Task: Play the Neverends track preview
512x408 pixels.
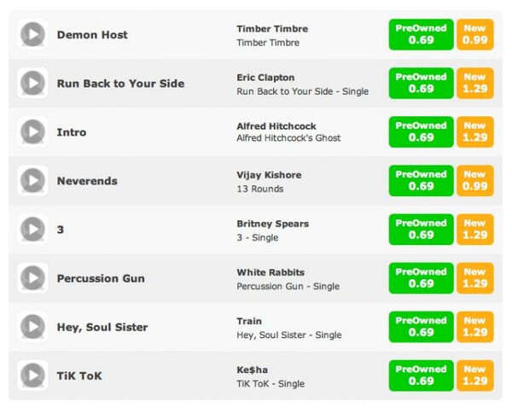Action: 32,180
